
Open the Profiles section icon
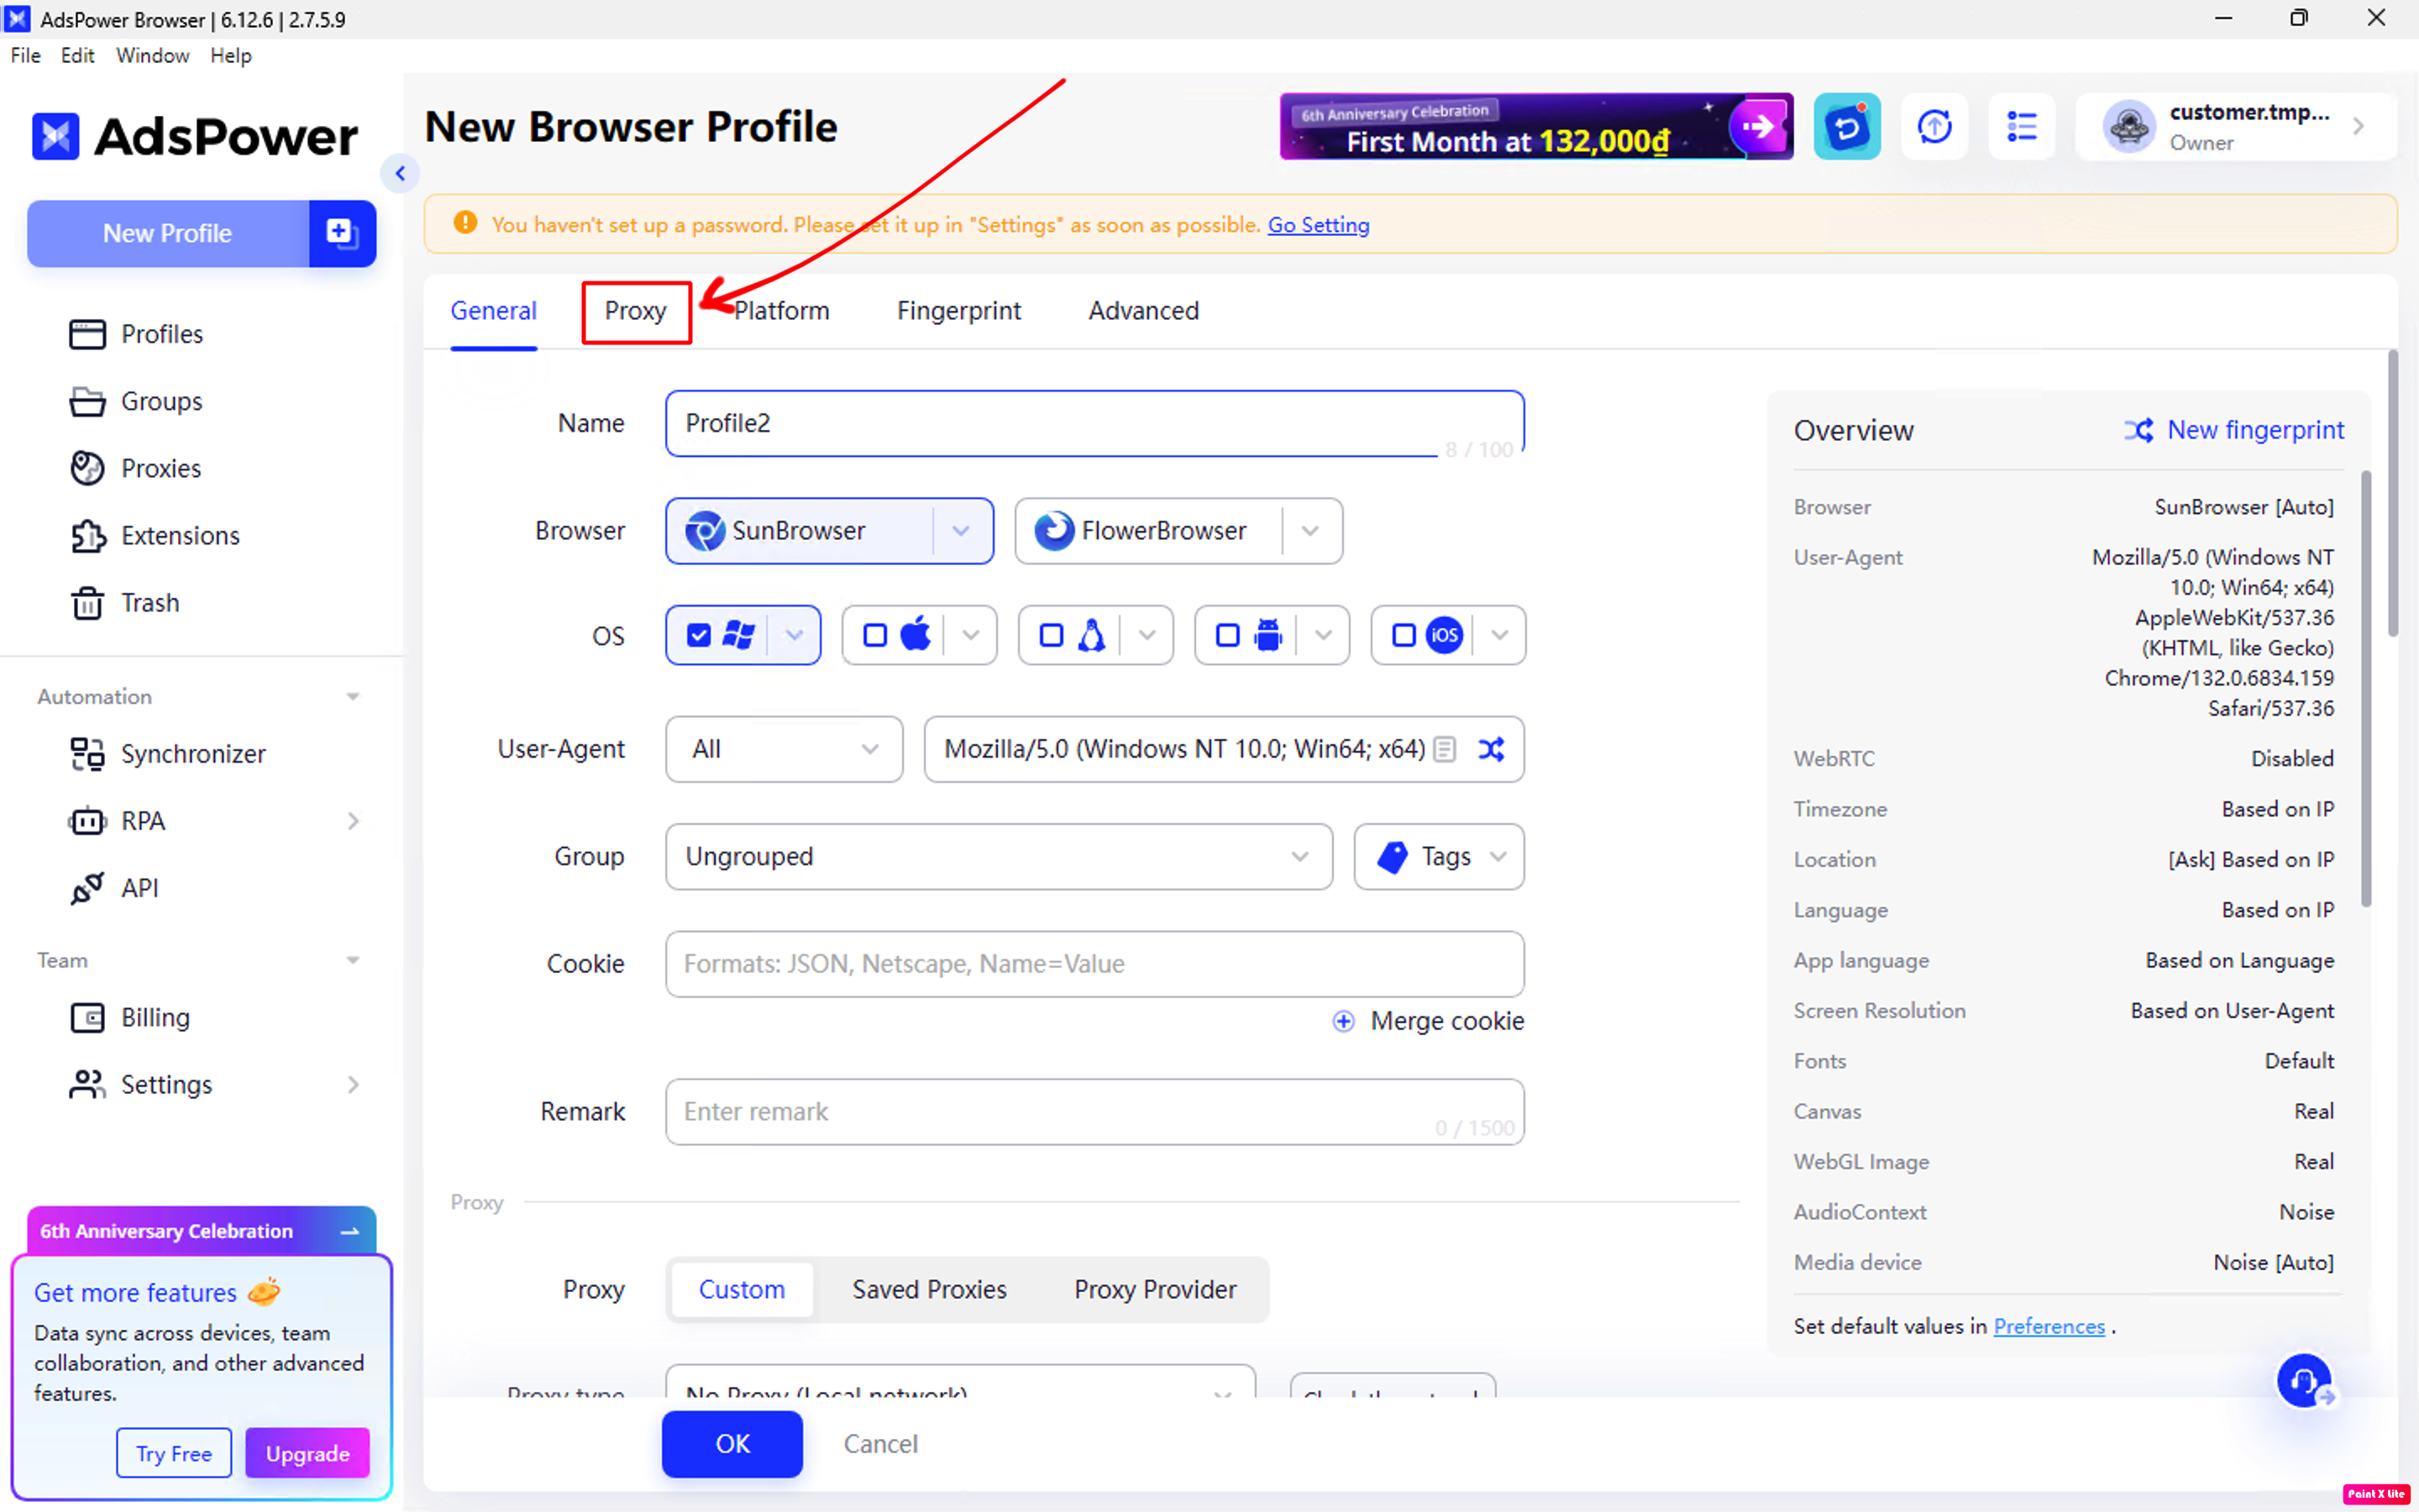tap(87, 334)
